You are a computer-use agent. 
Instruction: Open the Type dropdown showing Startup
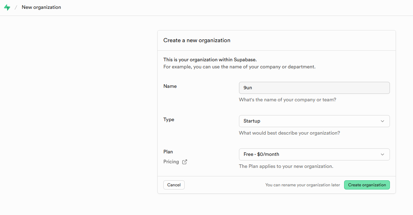[x=314, y=121]
